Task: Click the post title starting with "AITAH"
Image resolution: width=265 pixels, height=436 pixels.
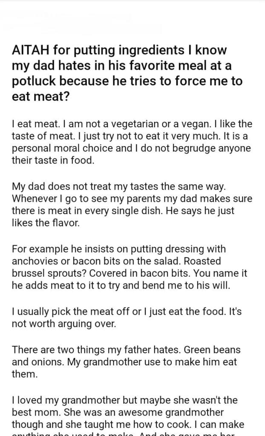Action: tap(127, 73)
